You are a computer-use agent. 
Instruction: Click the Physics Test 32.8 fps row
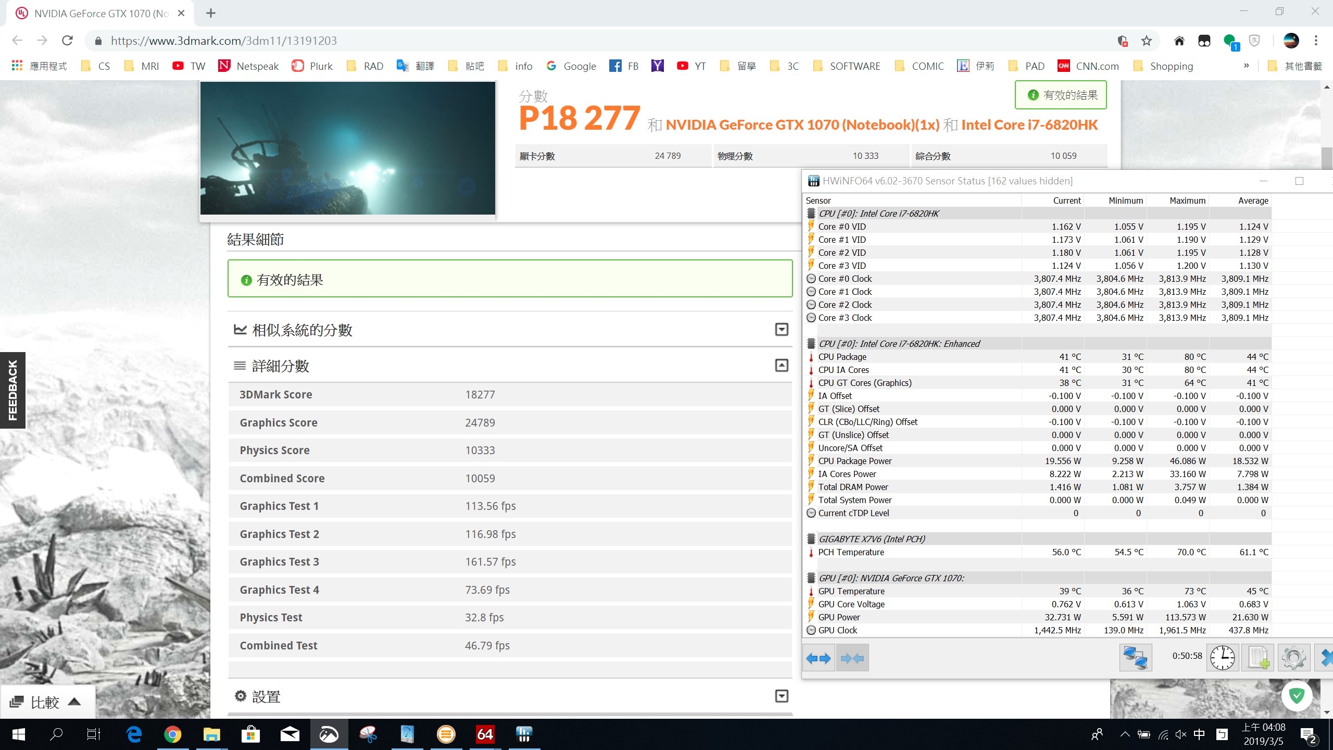510,618
